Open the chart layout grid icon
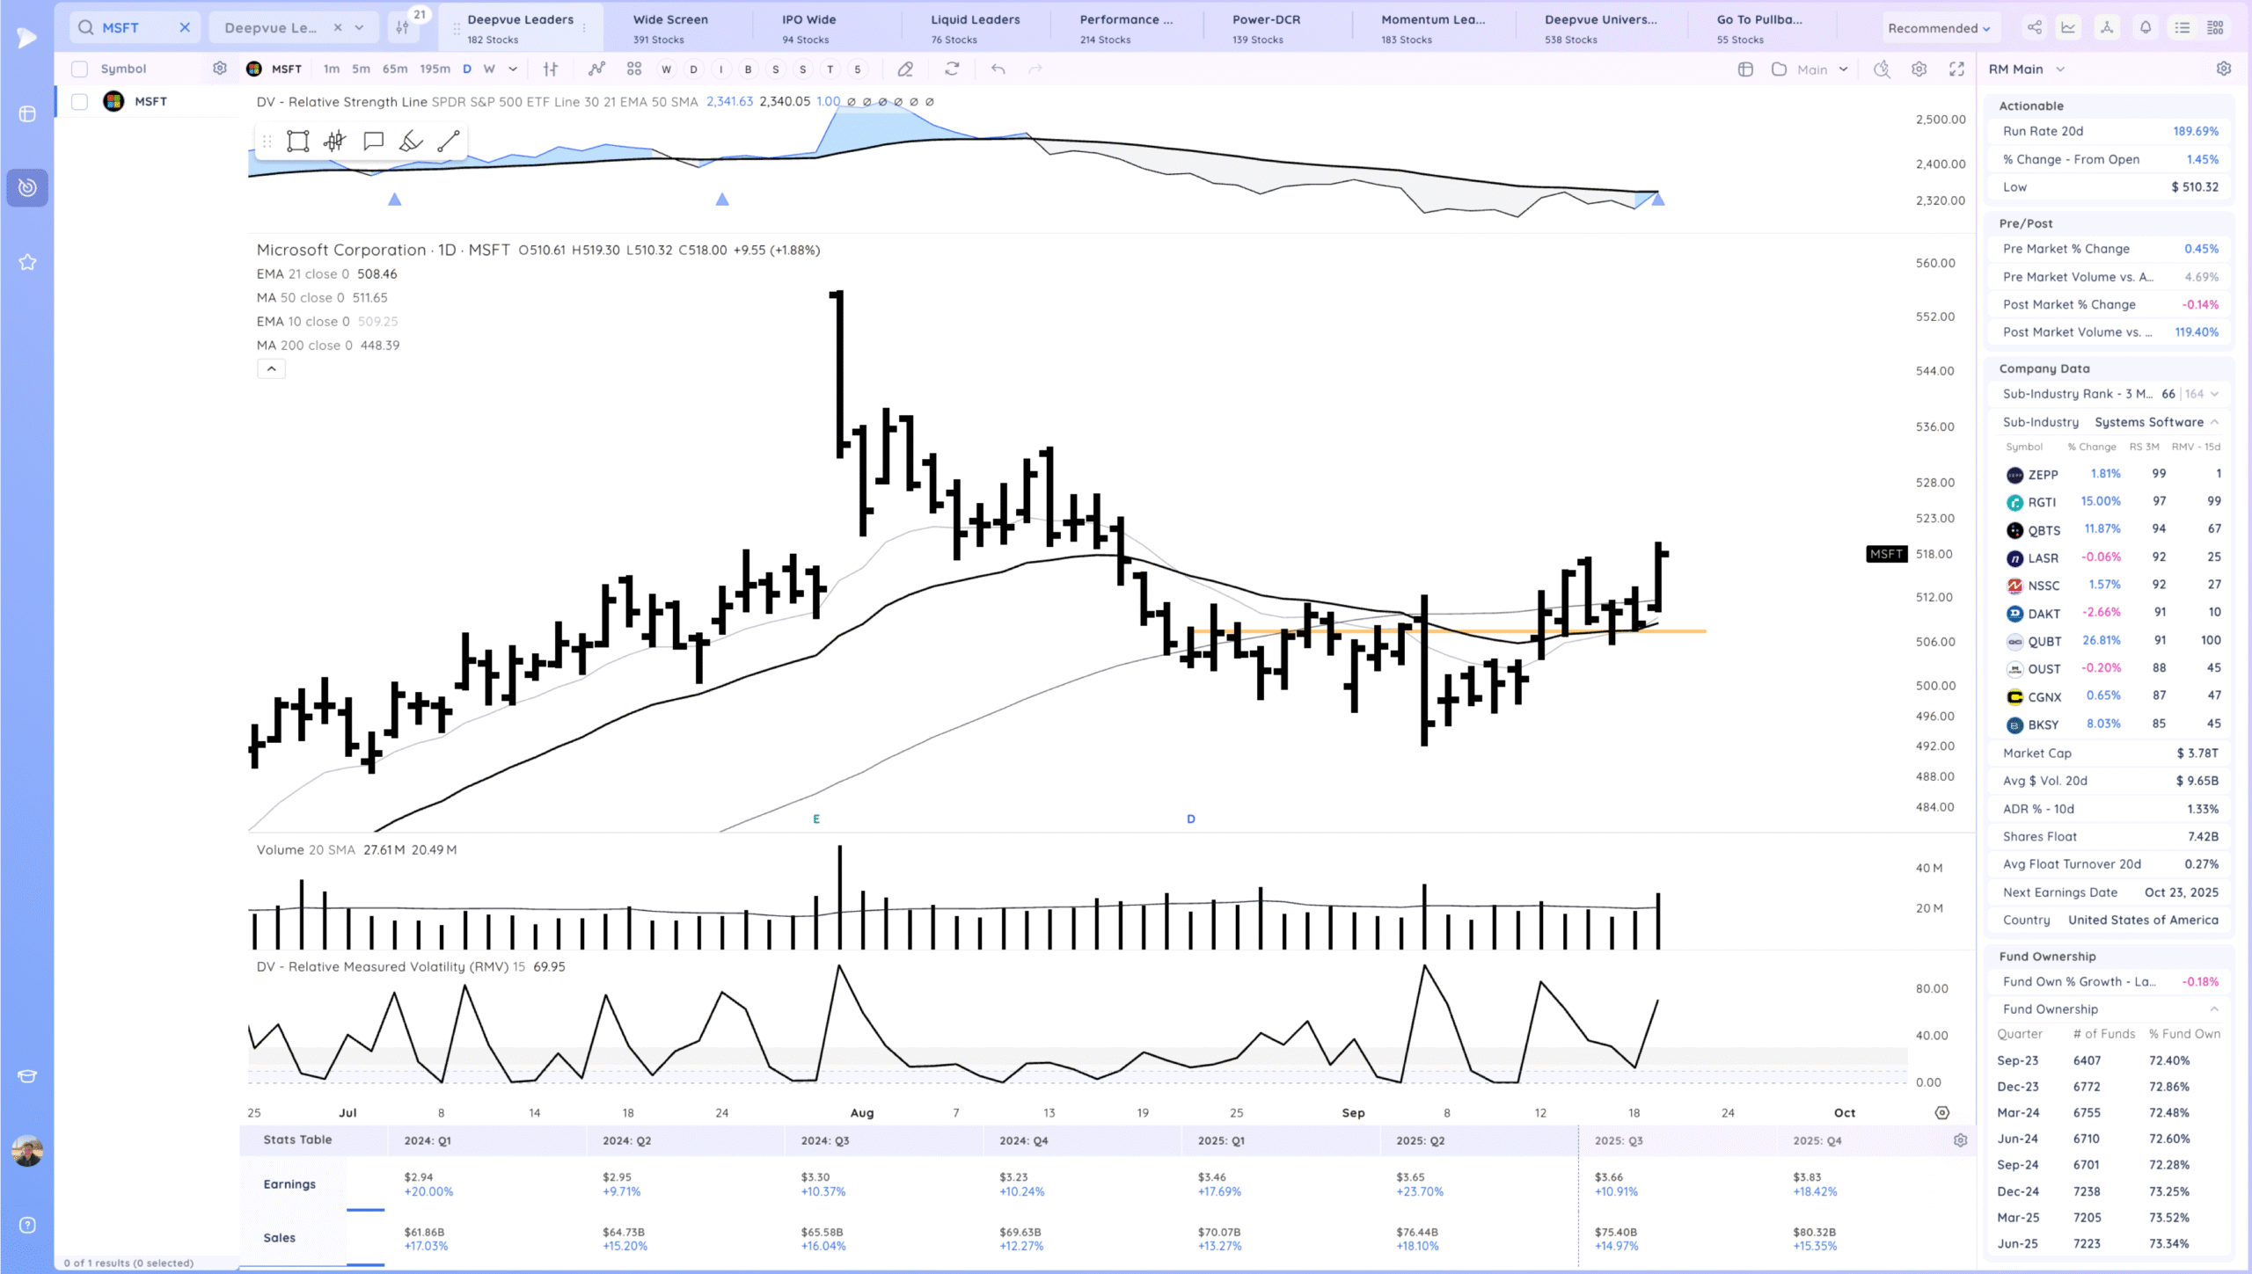 coord(634,69)
